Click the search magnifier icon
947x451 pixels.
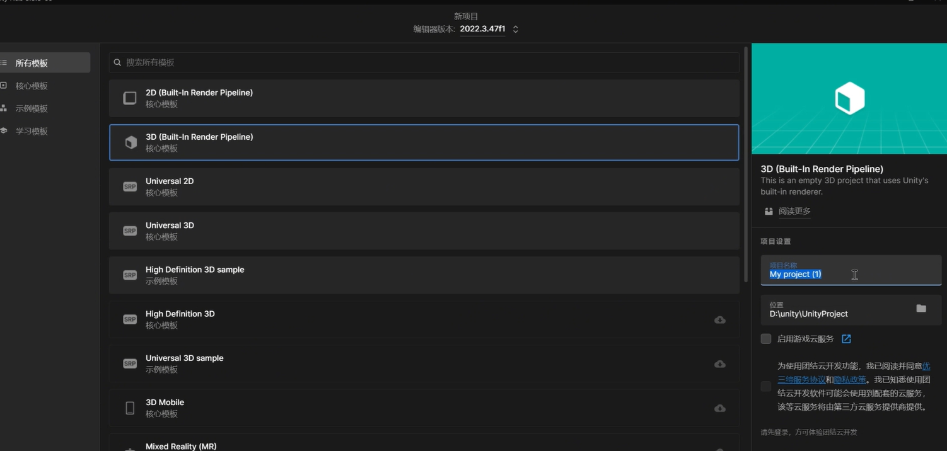click(x=117, y=62)
